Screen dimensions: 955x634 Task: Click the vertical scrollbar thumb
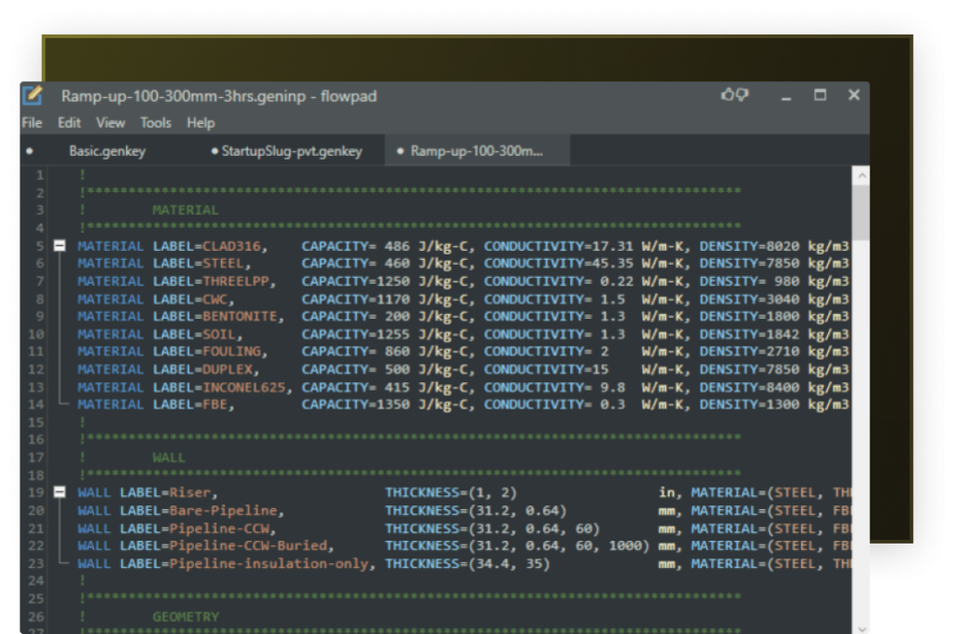(x=861, y=210)
